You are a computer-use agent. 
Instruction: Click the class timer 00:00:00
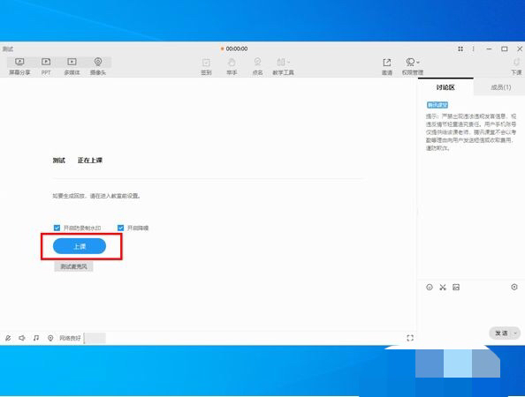(237, 49)
